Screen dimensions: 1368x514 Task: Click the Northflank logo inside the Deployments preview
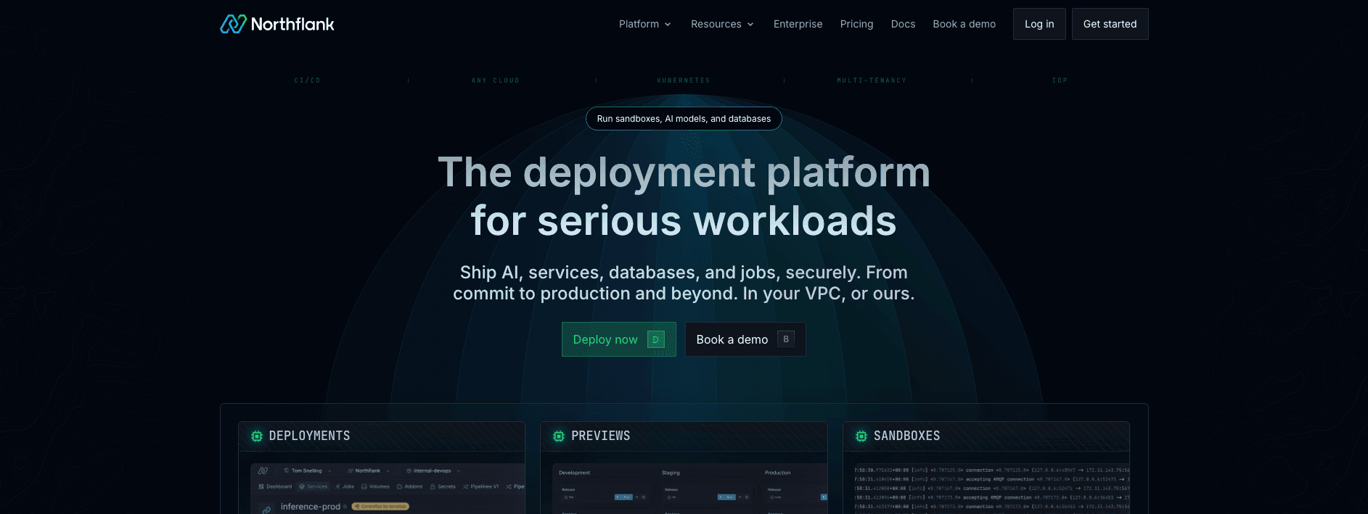click(x=263, y=471)
